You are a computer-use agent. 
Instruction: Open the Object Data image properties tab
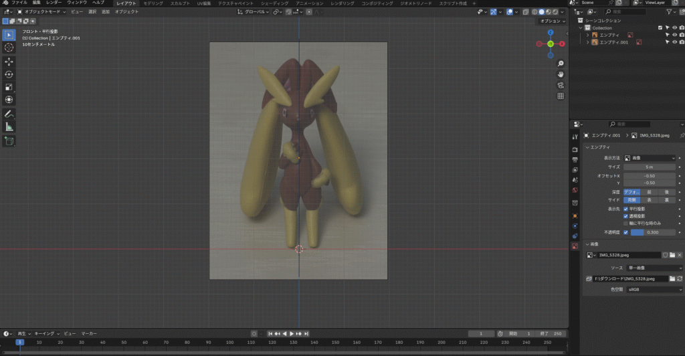tap(575, 246)
